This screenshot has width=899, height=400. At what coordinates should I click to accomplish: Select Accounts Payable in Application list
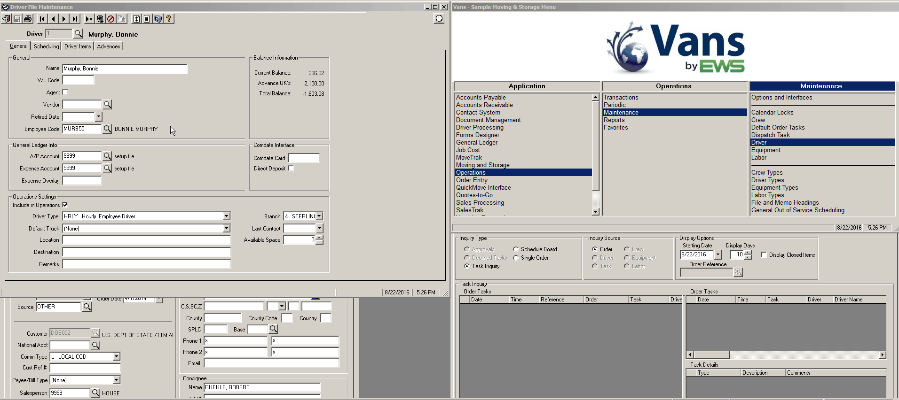[481, 97]
